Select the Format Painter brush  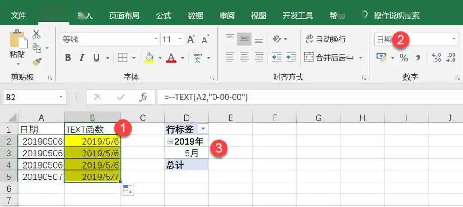[x=37, y=62]
